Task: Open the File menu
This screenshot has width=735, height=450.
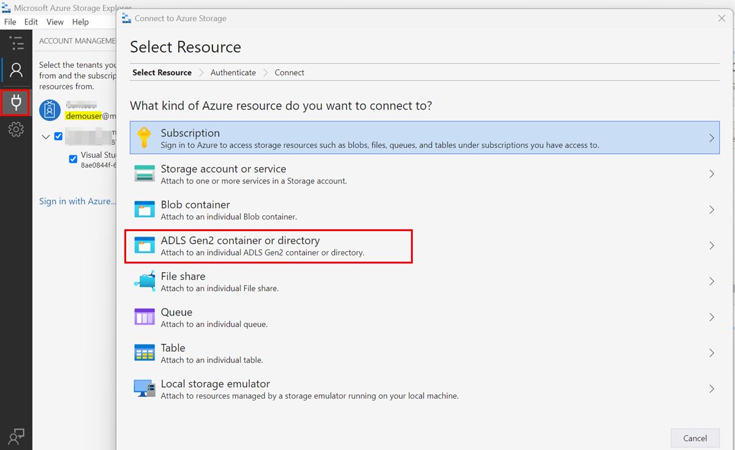Action: [10, 22]
